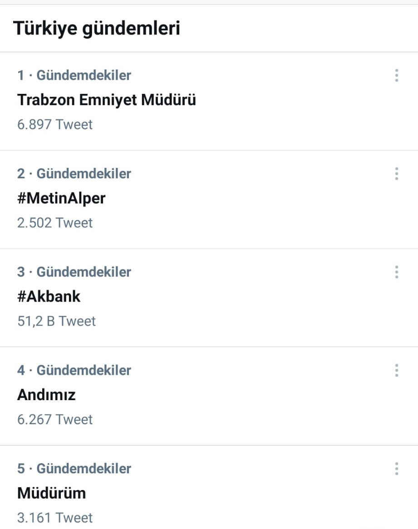The image size is (418, 529).
Task: Click the '3 · Gündemdekiler' rank label
Action: pos(74,272)
